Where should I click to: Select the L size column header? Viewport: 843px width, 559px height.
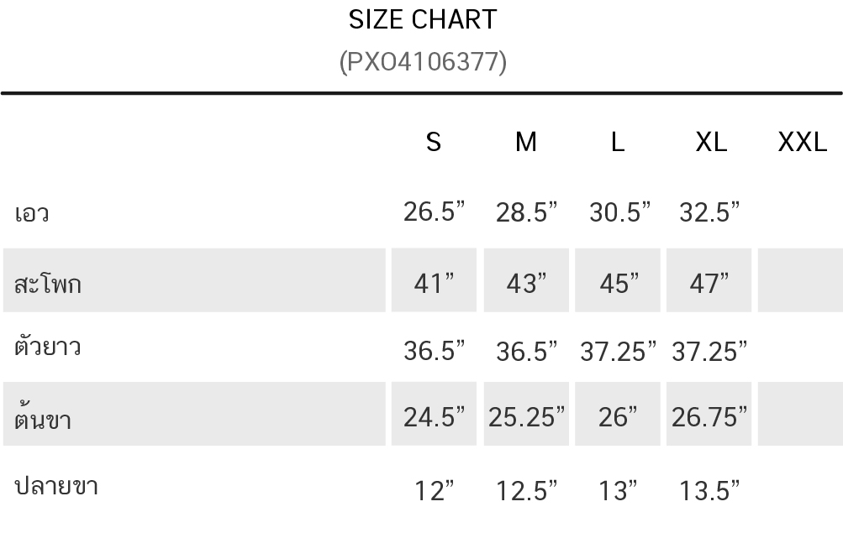pyautogui.click(x=618, y=143)
